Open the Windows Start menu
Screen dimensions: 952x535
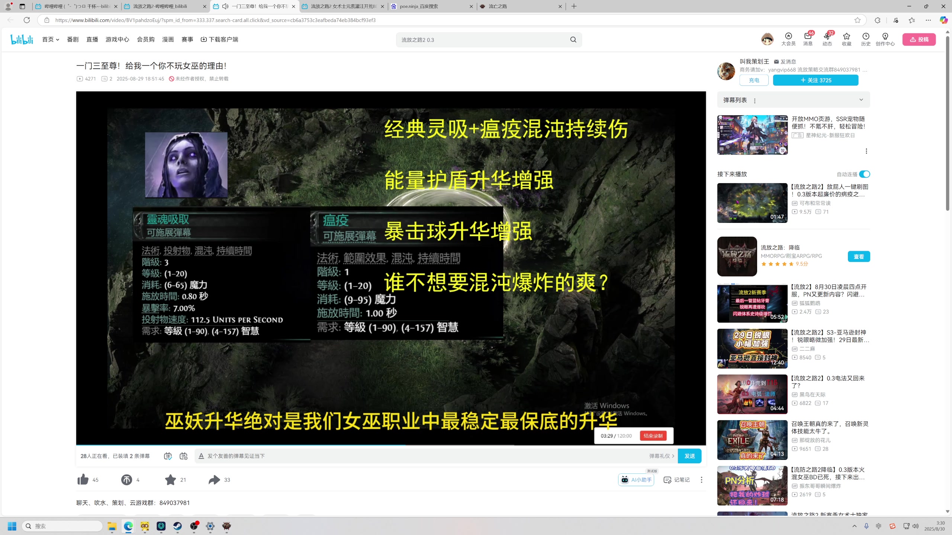tap(12, 526)
